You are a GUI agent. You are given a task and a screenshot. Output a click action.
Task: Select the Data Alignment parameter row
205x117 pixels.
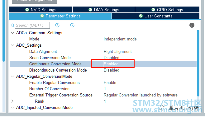coord(43,51)
